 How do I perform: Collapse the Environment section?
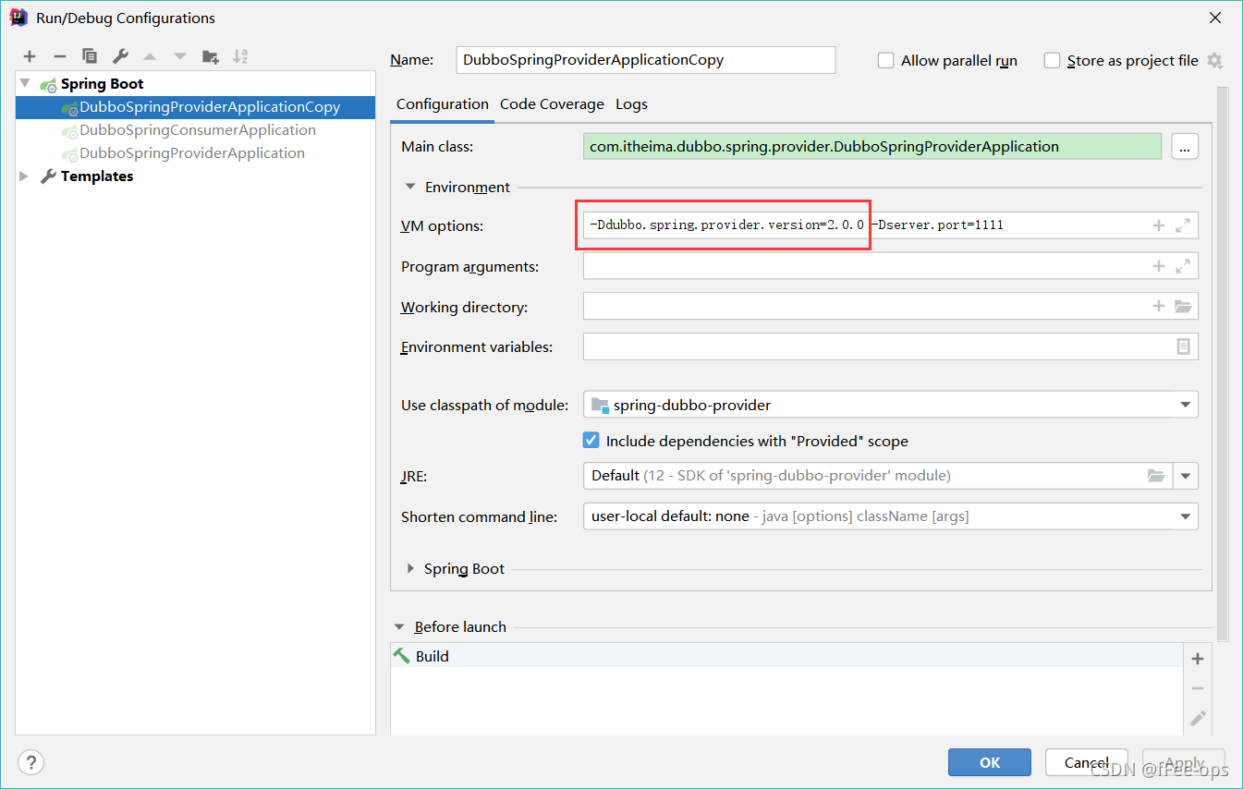tap(410, 187)
